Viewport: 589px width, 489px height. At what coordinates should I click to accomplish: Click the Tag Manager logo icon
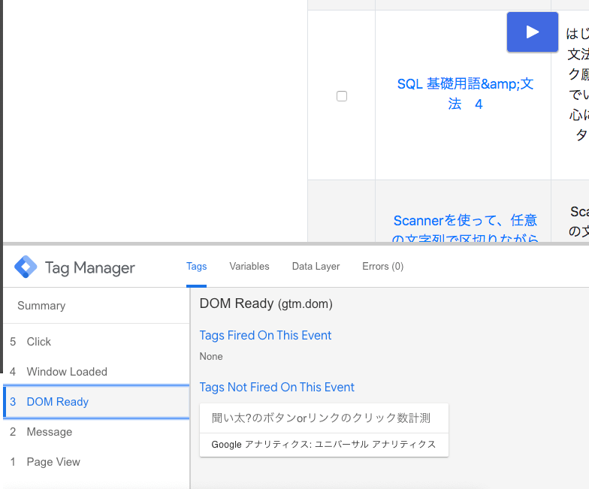pos(26,267)
